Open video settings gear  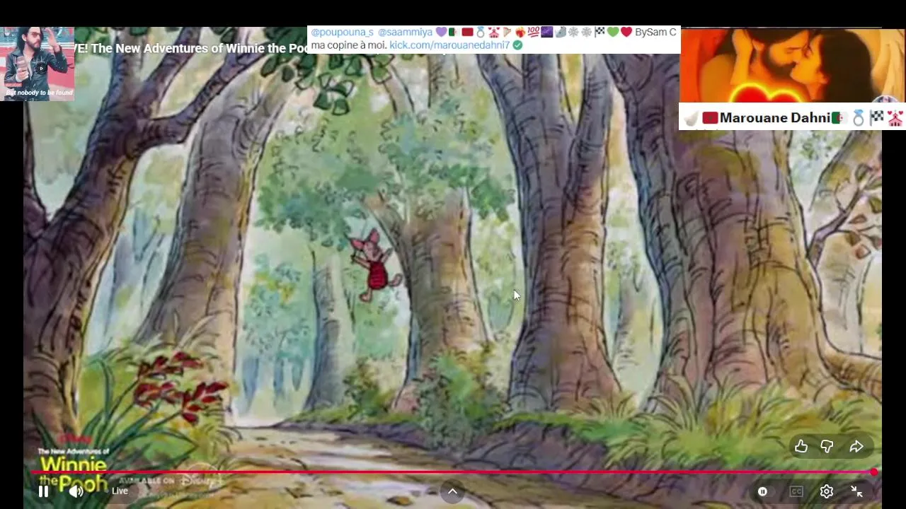[x=826, y=491]
